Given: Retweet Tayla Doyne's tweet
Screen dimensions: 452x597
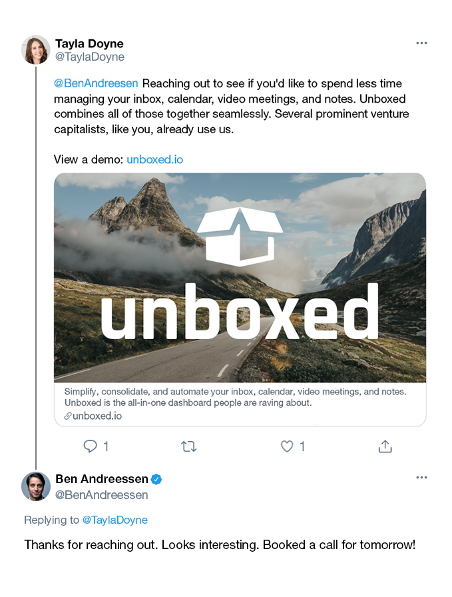Looking at the screenshot, I should click(x=189, y=446).
